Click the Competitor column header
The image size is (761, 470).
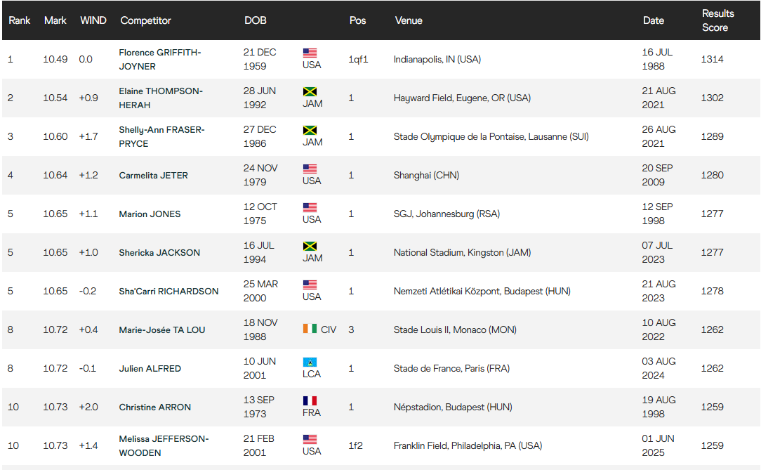point(145,20)
